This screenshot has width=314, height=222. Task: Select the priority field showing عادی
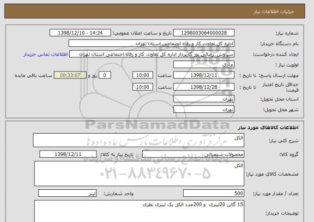(x=204, y=64)
